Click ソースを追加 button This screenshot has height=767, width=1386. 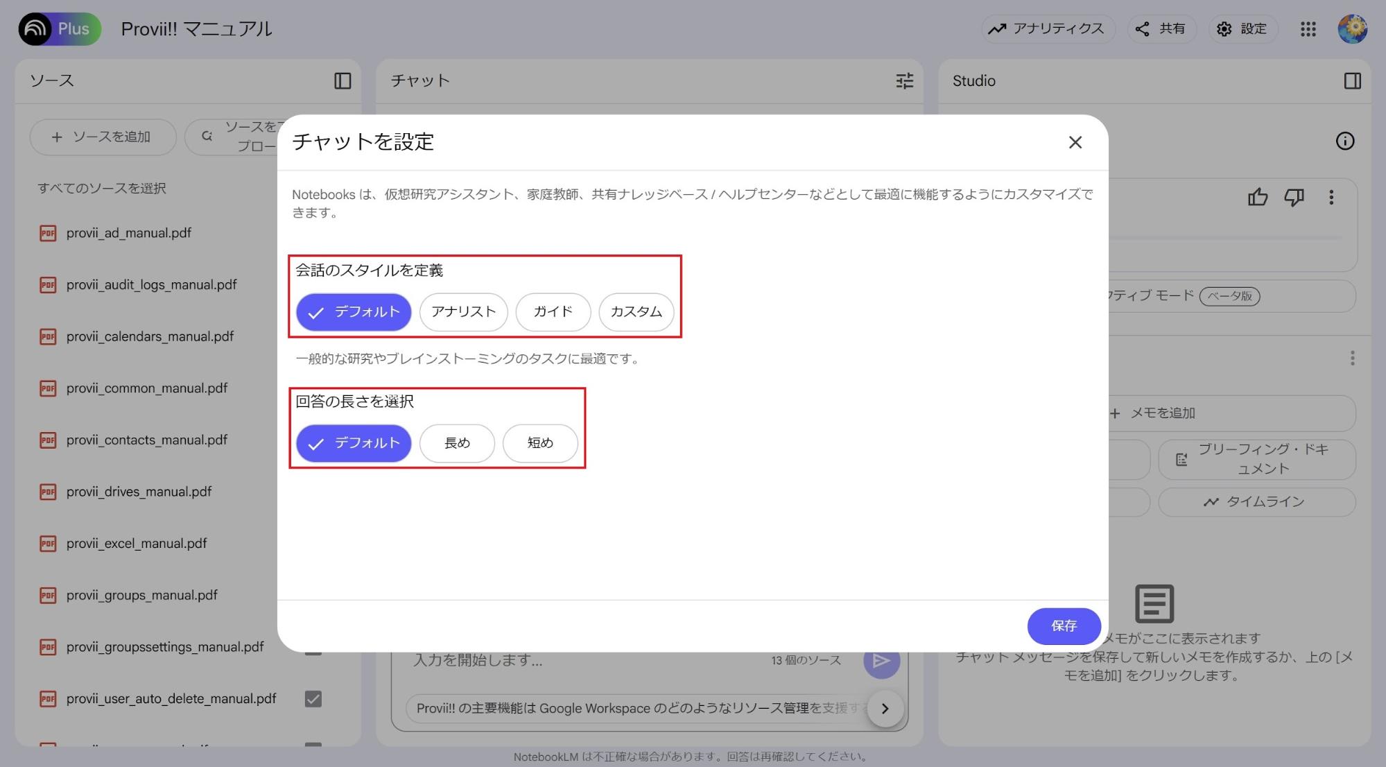click(x=103, y=137)
